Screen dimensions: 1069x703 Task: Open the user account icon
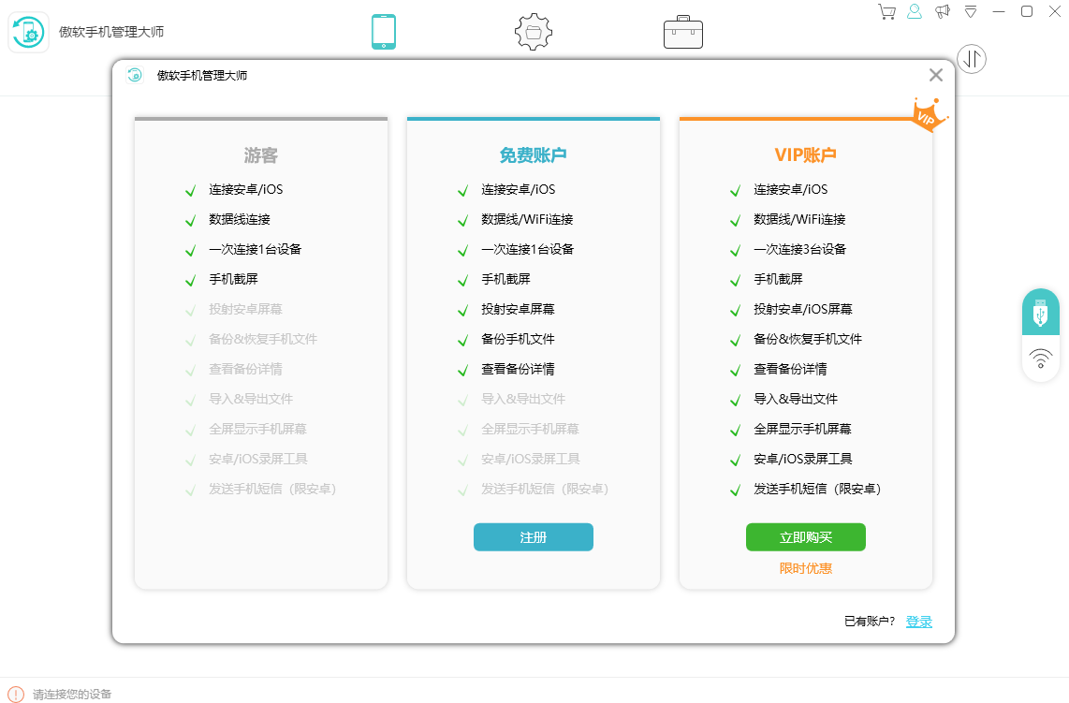click(x=915, y=11)
